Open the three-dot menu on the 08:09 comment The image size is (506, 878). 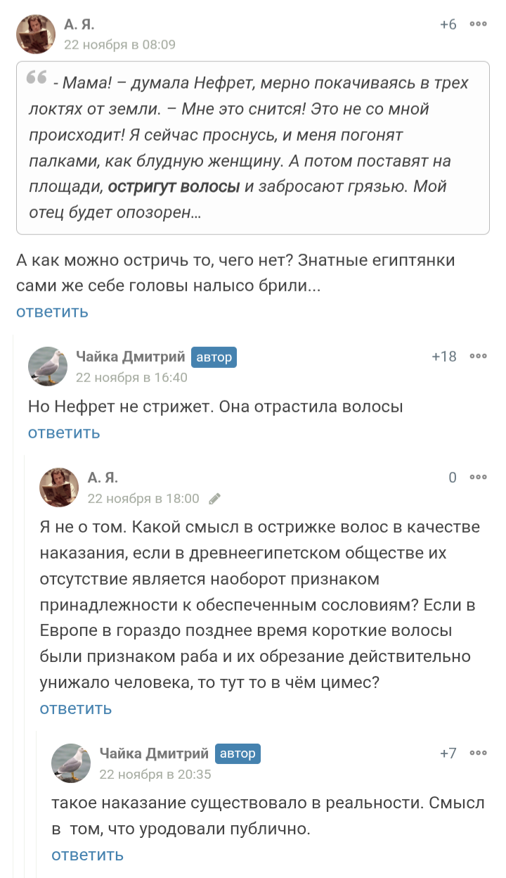[x=478, y=25]
